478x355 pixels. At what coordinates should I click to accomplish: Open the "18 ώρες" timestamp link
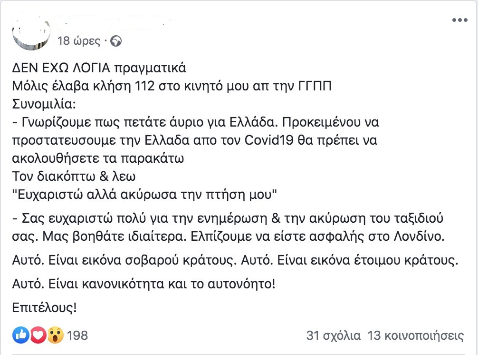[x=79, y=41]
